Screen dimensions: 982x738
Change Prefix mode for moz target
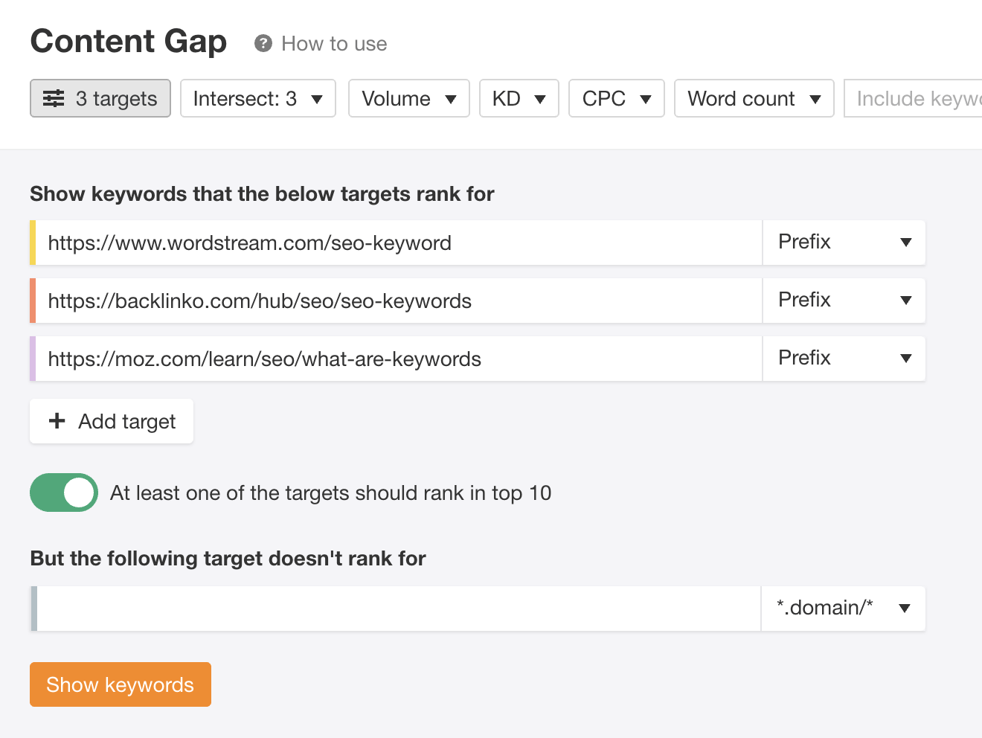pyautogui.click(x=844, y=359)
